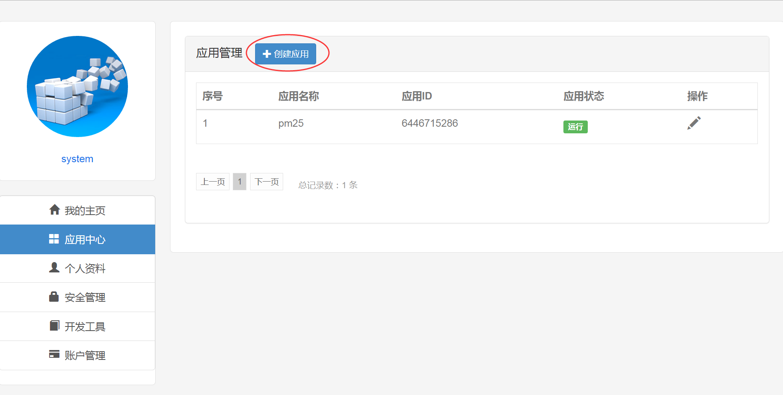Select the pm25 application name cell

coord(291,123)
